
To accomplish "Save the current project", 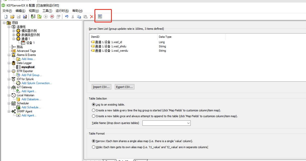I will coord(18,16).
